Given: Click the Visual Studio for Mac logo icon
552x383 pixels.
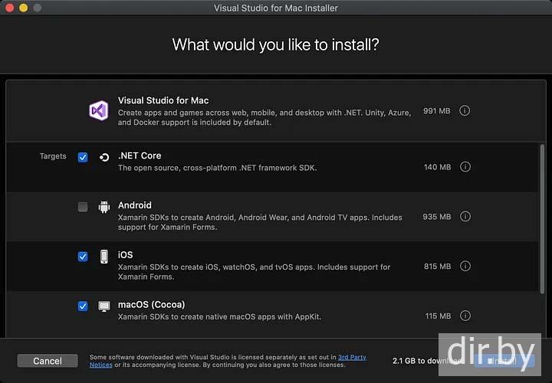Looking at the screenshot, I should 98,111.
